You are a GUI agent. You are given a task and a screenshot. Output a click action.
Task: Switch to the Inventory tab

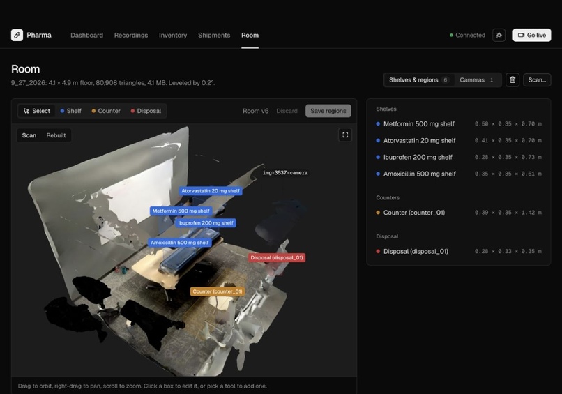pyautogui.click(x=173, y=35)
